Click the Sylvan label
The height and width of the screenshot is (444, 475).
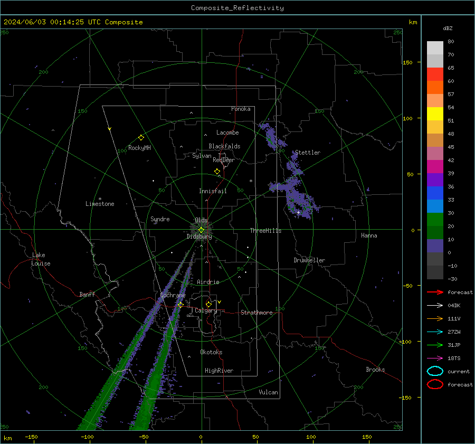click(x=202, y=156)
